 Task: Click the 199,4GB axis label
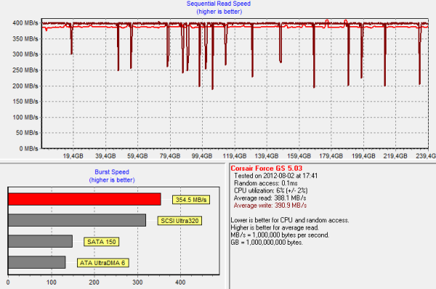click(x=363, y=156)
